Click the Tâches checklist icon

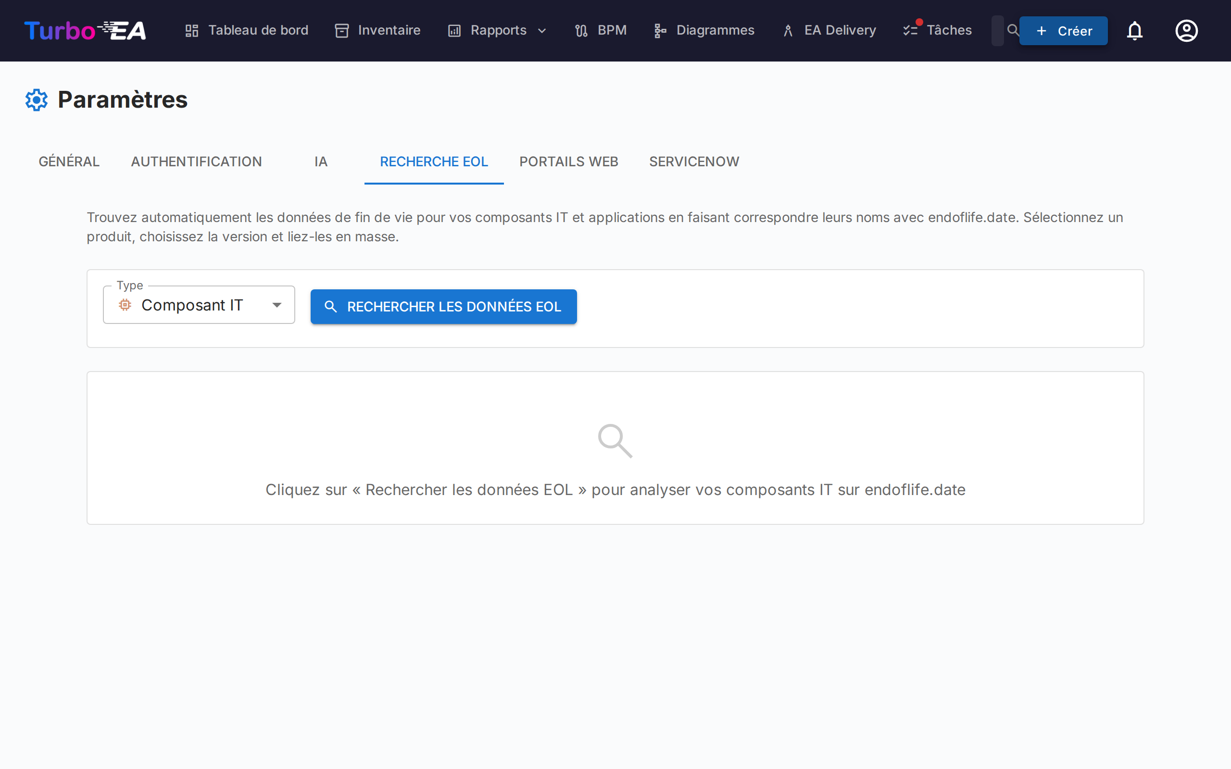(x=910, y=30)
